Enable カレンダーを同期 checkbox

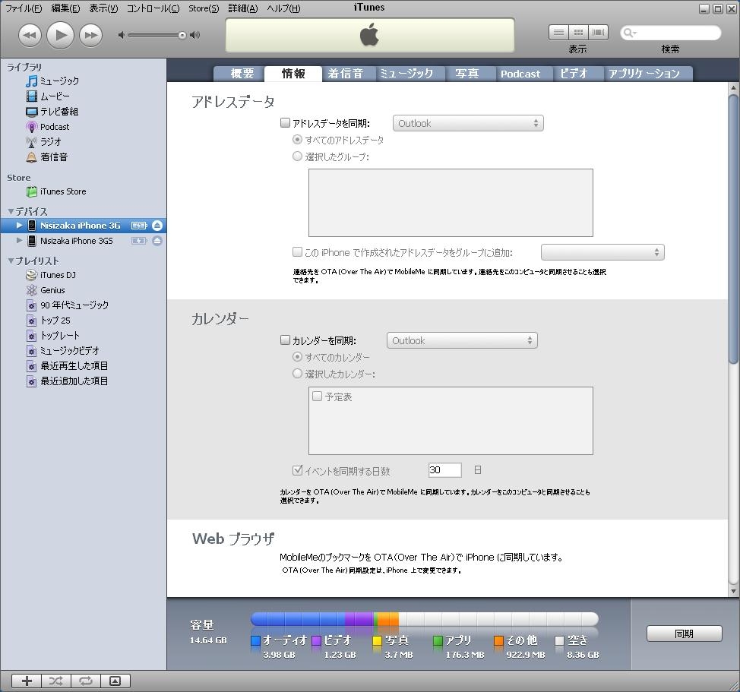point(285,340)
